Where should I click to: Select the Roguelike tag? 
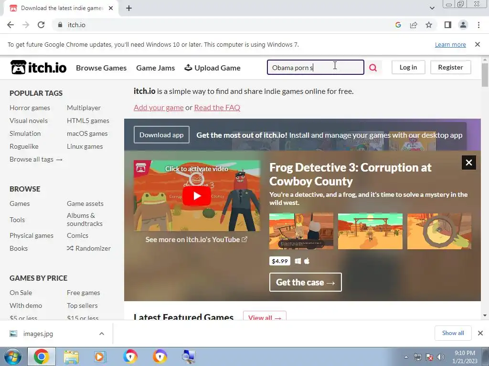(24, 146)
